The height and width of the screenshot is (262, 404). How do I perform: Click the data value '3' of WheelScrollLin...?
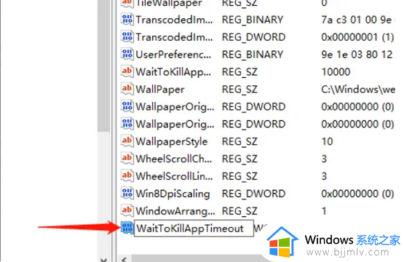324,176
